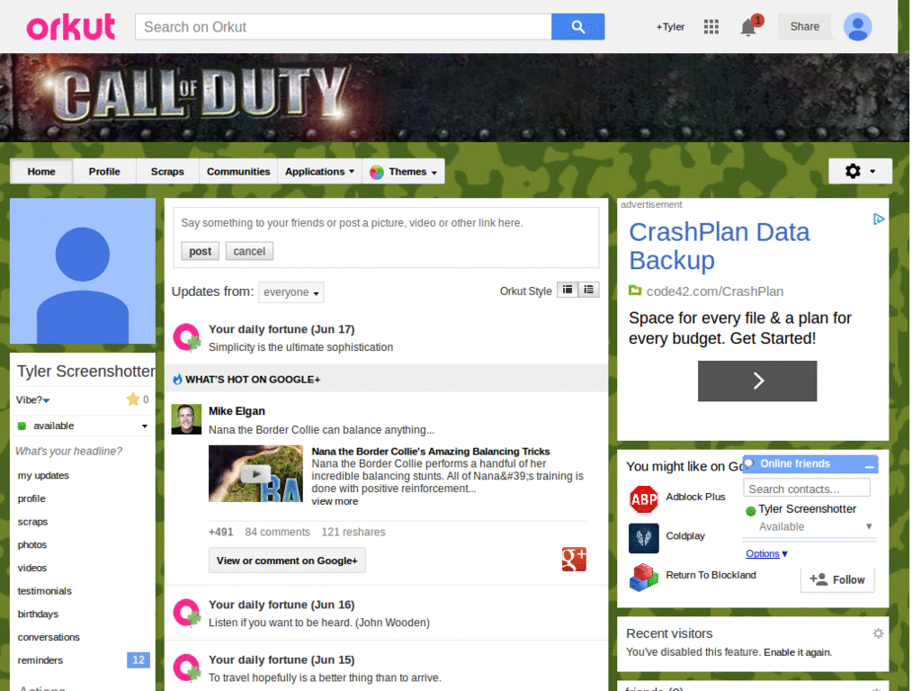Open testimonials in sidebar

point(45,591)
